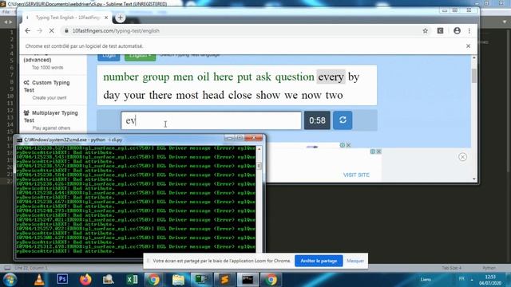Click the Sublime Text tab list dropdown arrow

pos(505,22)
